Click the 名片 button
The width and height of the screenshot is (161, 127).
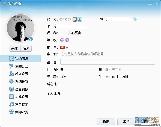pos(26,48)
